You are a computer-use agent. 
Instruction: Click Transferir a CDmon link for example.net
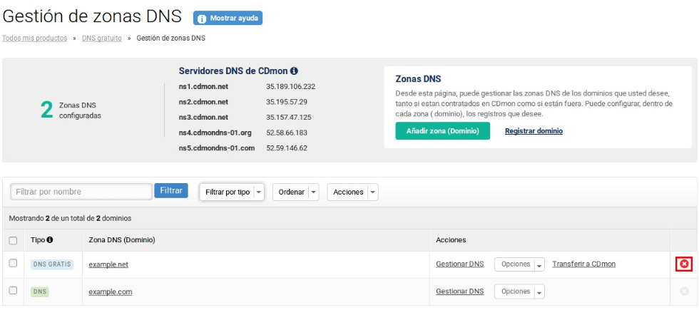[x=583, y=264]
